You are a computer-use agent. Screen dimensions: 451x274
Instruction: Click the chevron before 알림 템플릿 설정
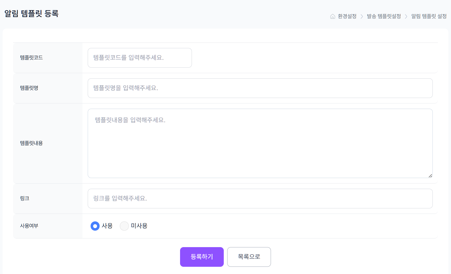pyautogui.click(x=406, y=16)
